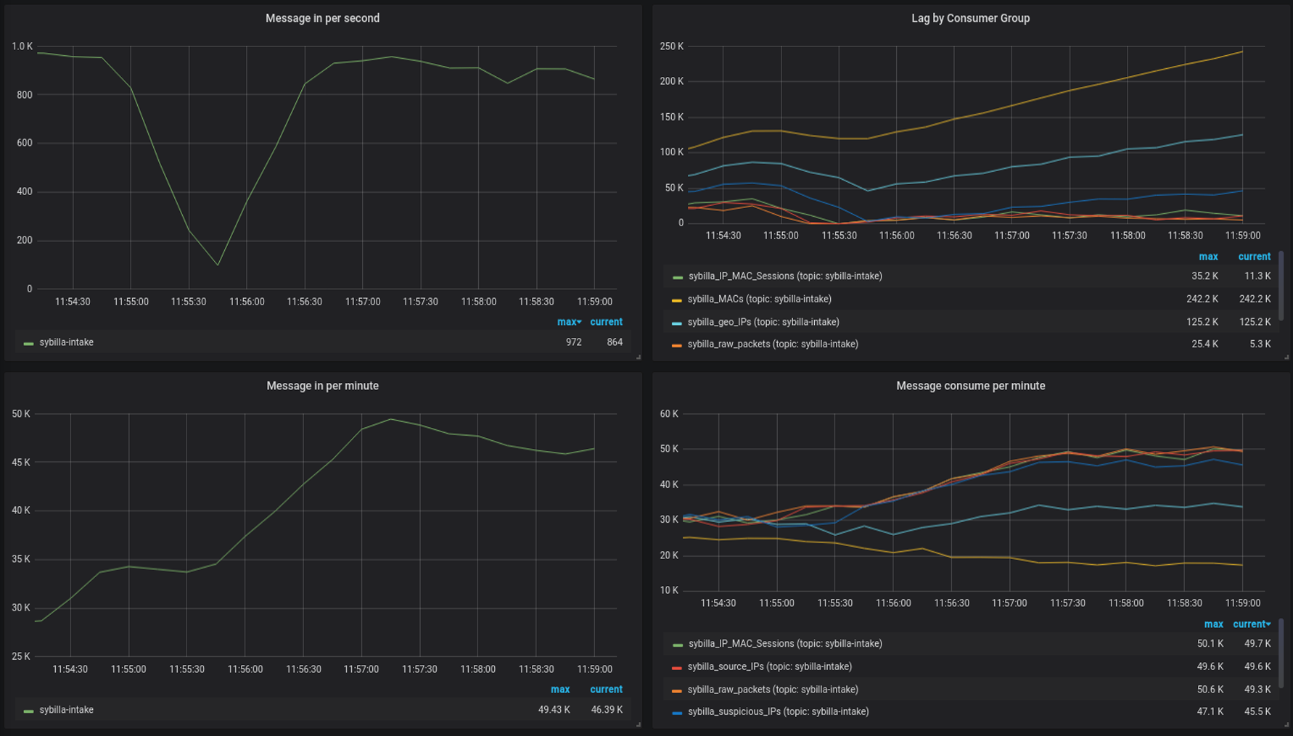Sort by current in Message in per minute legend

pos(606,690)
